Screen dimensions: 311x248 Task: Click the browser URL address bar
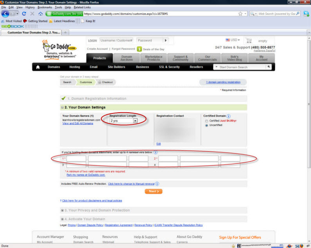click(161, 14)
